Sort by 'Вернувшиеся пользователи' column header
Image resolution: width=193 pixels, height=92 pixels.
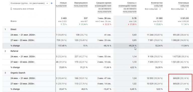click(81, 4)
